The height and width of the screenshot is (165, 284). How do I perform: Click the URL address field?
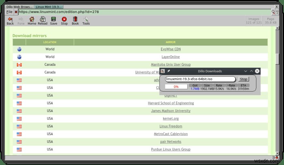[x=144, y=12]
